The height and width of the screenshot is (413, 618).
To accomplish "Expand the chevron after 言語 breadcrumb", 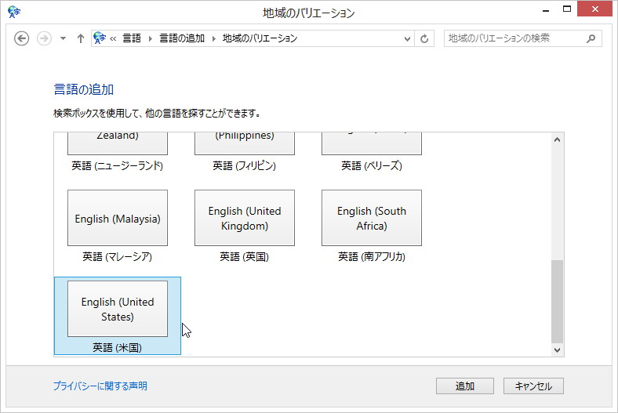I will [x=150, y=38].
